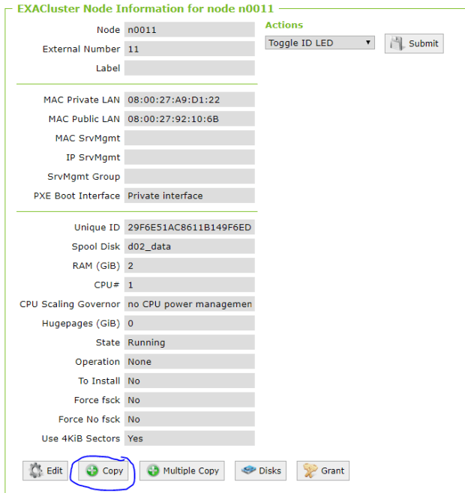Click the Submit clipboard icon
Image resolution: width=465 pixels, height=493 pixels.
397,43
